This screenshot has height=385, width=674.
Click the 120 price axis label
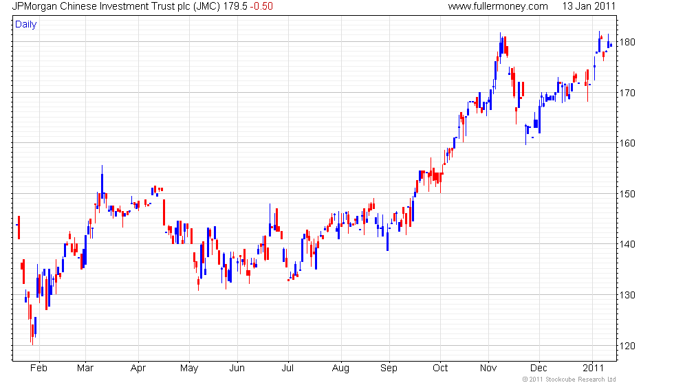[627, 345]
